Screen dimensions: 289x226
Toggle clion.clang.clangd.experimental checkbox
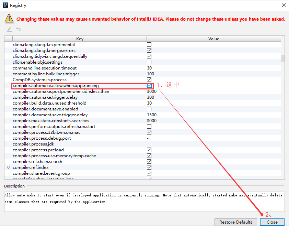149,44
